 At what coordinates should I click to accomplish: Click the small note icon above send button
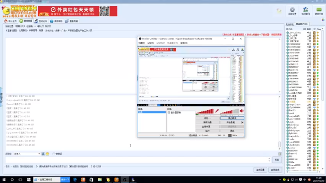pyautogui.click(x=280, y=154)
